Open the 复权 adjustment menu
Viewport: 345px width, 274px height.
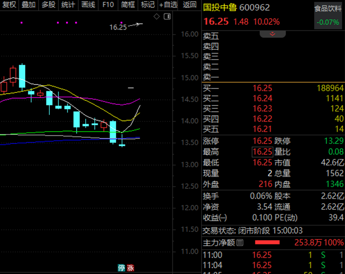click(x=9, y=5)
